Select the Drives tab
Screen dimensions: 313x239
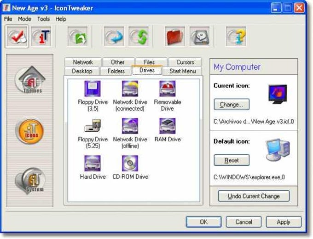(x=147, y=71)
